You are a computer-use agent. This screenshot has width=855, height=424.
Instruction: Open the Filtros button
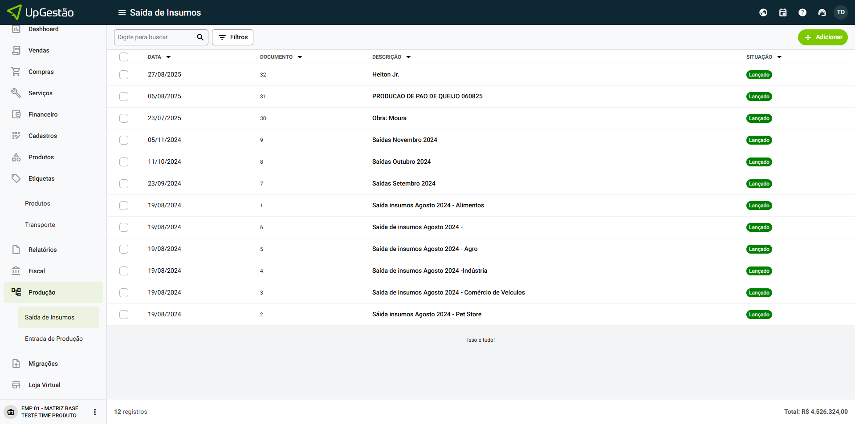(232, 37)
